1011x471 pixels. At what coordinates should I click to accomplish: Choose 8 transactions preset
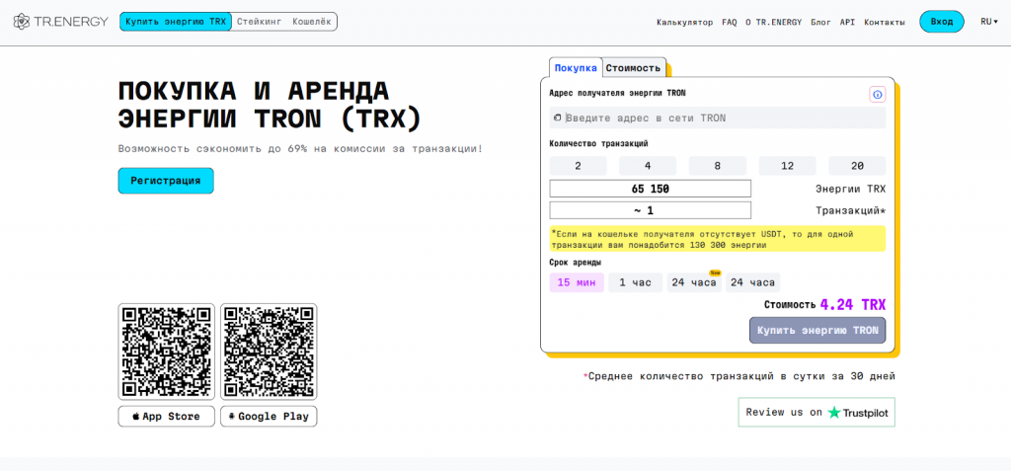(x=717, y=166)
